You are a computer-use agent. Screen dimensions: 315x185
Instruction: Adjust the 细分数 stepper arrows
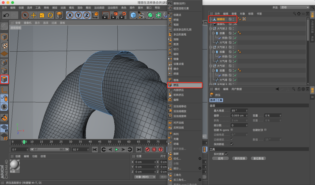(x=246, y=125)
